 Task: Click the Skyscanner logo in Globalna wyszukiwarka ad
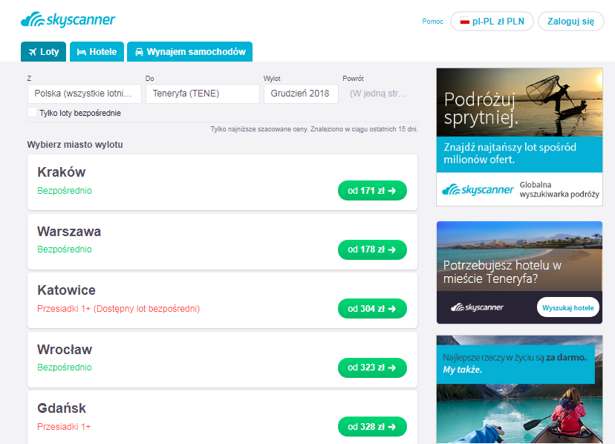click(478, 189)
